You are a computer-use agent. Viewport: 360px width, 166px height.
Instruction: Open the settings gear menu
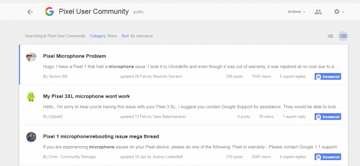[339, 12]
